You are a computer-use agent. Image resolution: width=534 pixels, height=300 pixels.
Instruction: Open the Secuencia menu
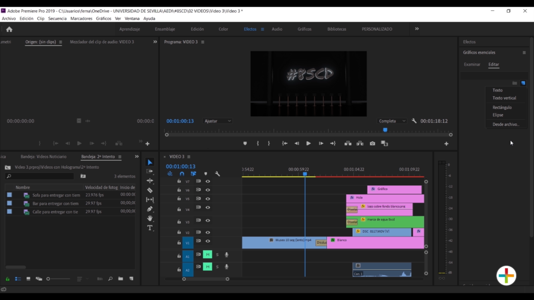57,18
